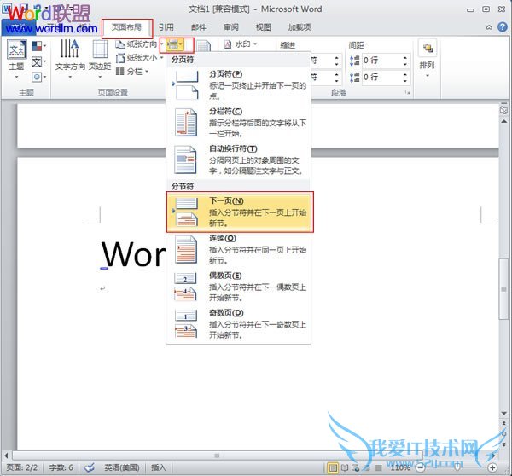512x476 pixels.
Task: Click the 字数: 6 word count
Action: point(61,467)
